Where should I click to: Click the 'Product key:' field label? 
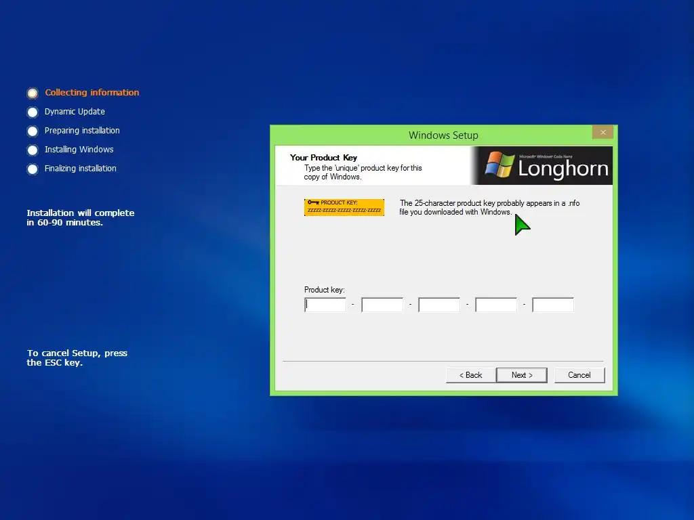(325, 290)
